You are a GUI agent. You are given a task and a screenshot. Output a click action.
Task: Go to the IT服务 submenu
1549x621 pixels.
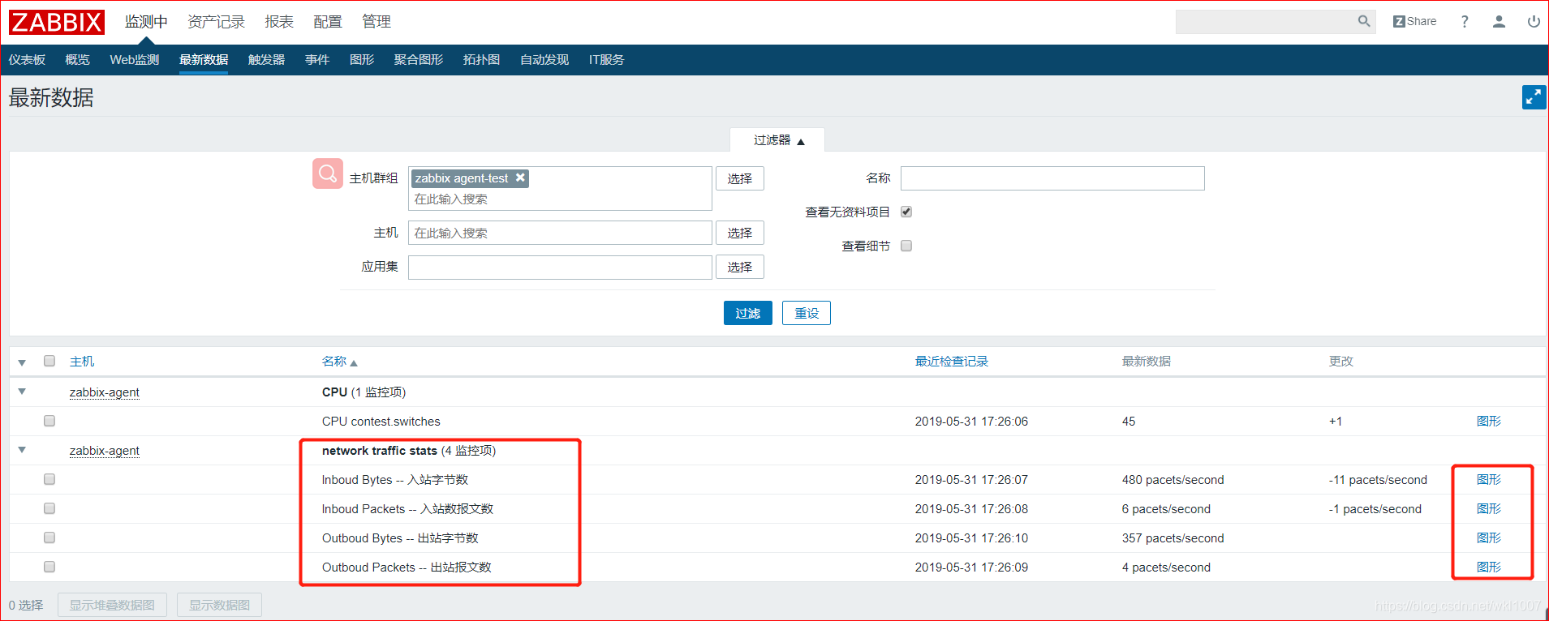(606, 60)
